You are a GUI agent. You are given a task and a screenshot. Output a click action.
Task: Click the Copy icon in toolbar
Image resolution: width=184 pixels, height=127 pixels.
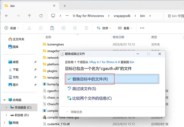point(40,28)
